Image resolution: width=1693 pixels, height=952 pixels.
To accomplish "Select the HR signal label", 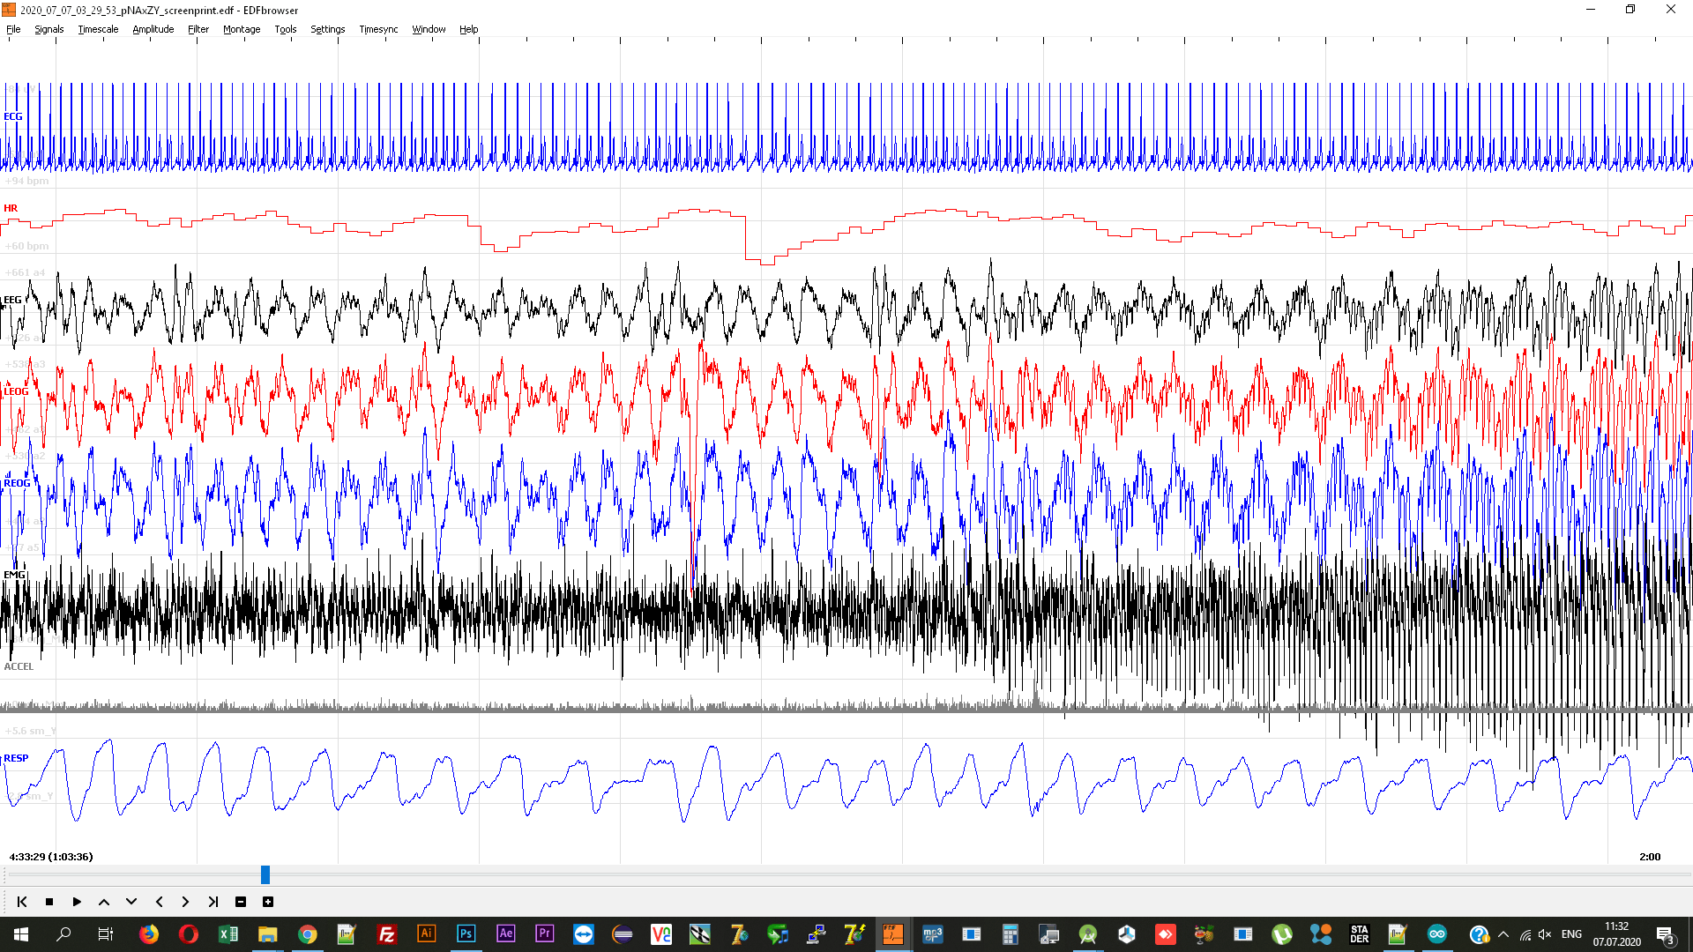I will (x=11, y=208).
